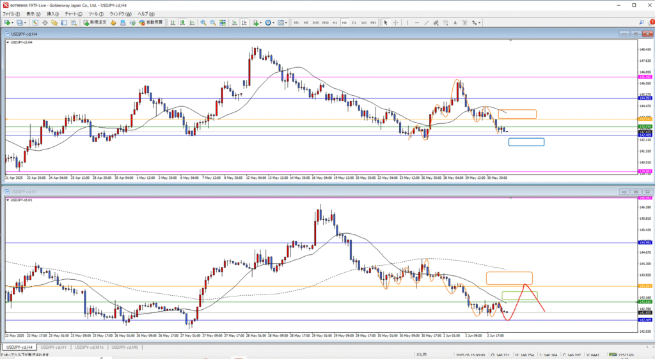Screen dimensions: 655x359
Task: Switch to H1 timeframe button
Action: (335, 22)
